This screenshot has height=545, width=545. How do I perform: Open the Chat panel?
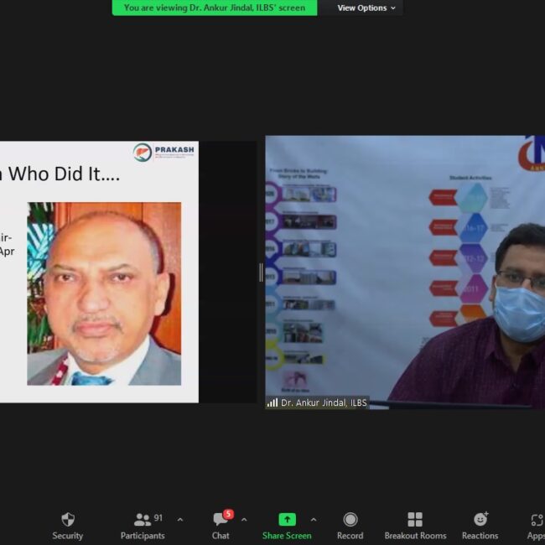point(221,525)
